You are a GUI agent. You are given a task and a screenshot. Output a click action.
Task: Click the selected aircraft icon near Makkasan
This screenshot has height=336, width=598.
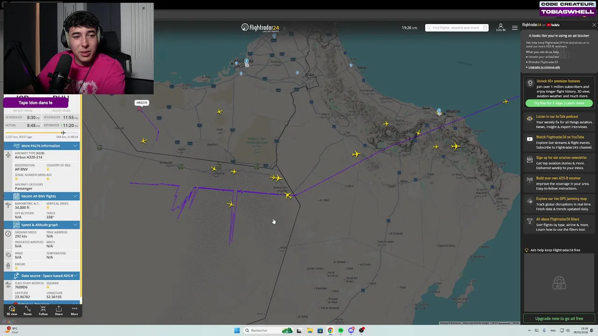point(288,196)
